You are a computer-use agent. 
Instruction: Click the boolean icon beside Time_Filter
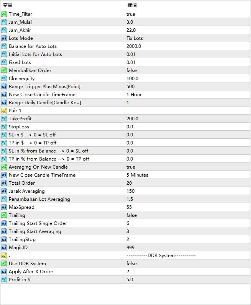pos(4,14)
